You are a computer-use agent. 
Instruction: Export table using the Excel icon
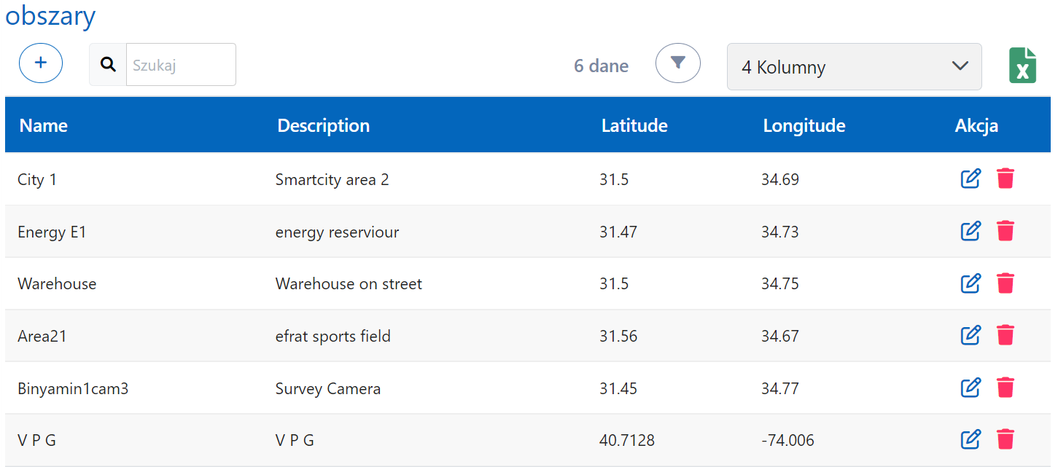(x=1022, y=66)
